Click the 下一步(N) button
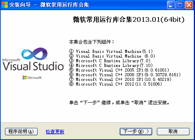This screenshot has width=195, height=140. pyautogui.click(x=136, y=131)
